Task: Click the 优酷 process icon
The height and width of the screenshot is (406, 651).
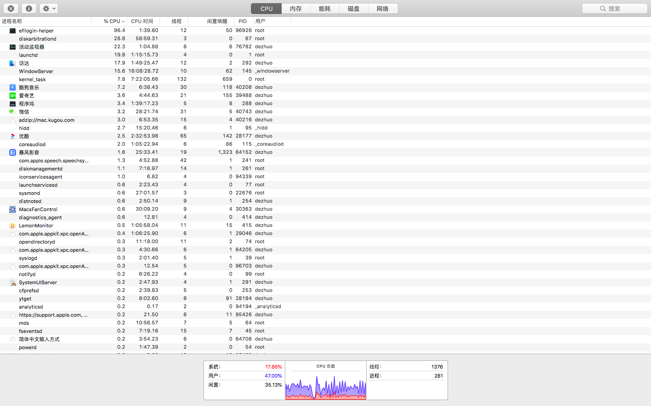Action: [13, 136]
